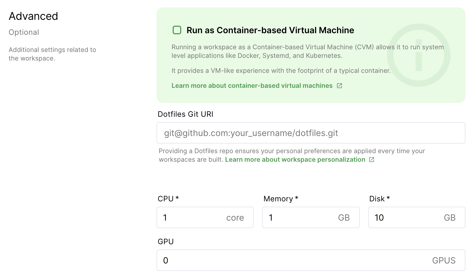Click the placeholder text git@github.com:your_username/dotfiles.git

tap(251, 133)
